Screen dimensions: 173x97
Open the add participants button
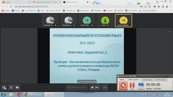(x=4, y=87)
